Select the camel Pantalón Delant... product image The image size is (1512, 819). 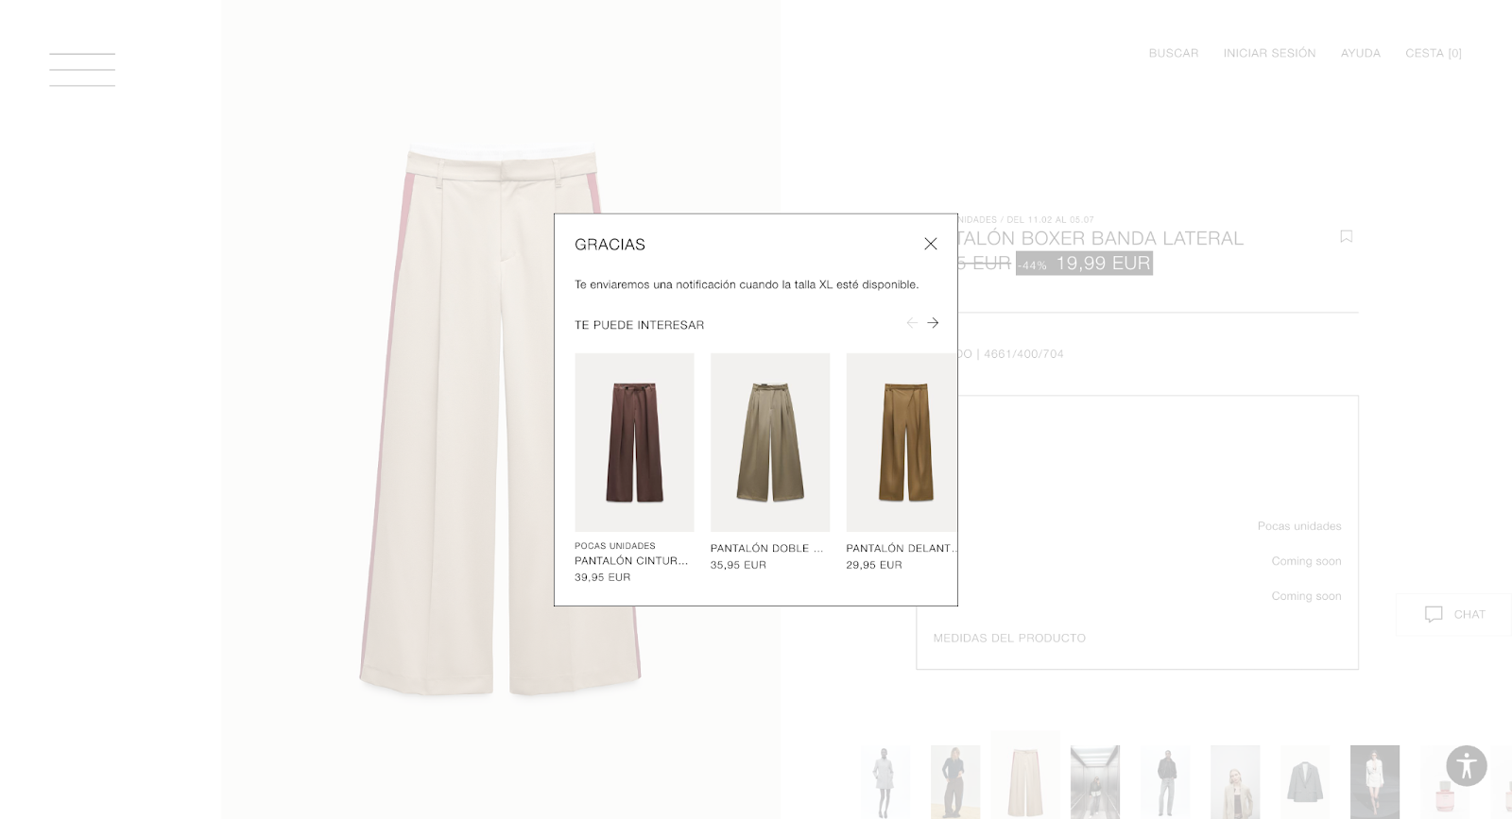click(902, 442)
